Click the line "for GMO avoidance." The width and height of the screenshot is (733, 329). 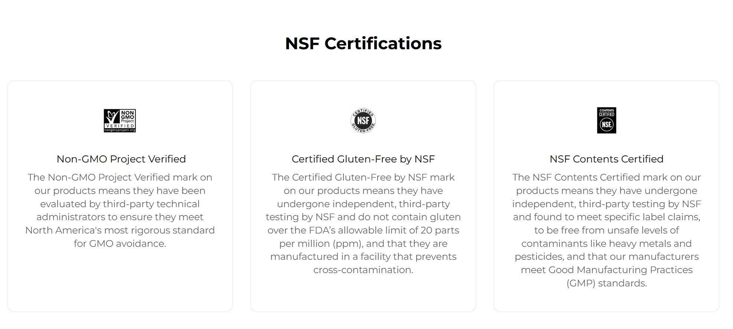(120, 244)
